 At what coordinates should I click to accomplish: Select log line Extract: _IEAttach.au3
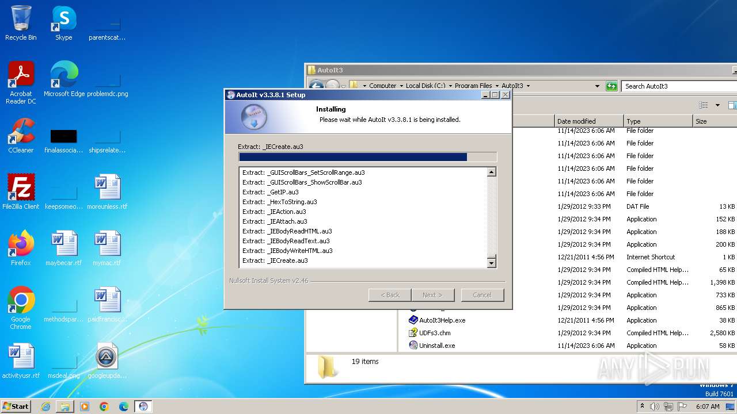click(x=275, y=221)
